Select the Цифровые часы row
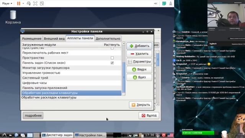The width and height of the screenshot is (245, 138). point(71,83)
